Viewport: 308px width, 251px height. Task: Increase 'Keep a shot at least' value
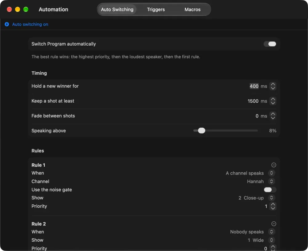click(273, 99)
